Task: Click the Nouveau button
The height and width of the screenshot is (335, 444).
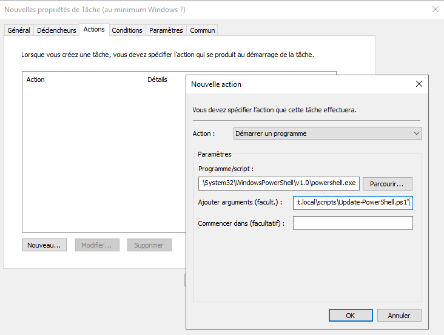Action: point(44,245)
